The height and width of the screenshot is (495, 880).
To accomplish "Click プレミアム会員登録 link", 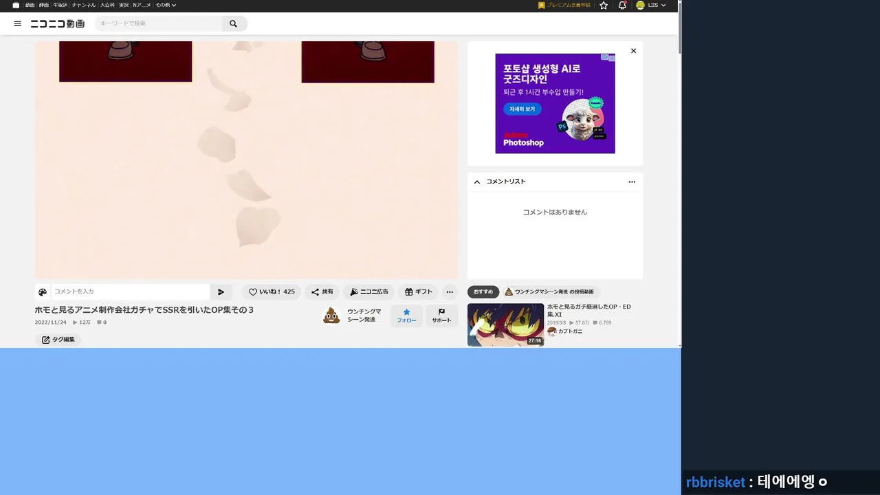I will 564,5.
